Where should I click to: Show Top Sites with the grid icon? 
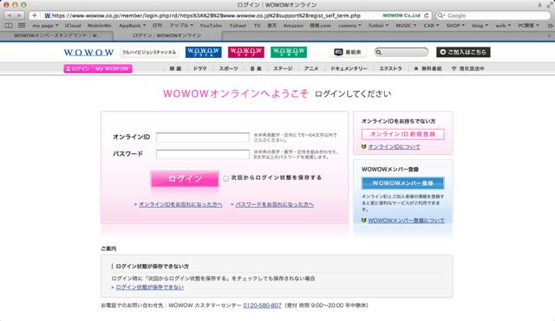[22, 25]
